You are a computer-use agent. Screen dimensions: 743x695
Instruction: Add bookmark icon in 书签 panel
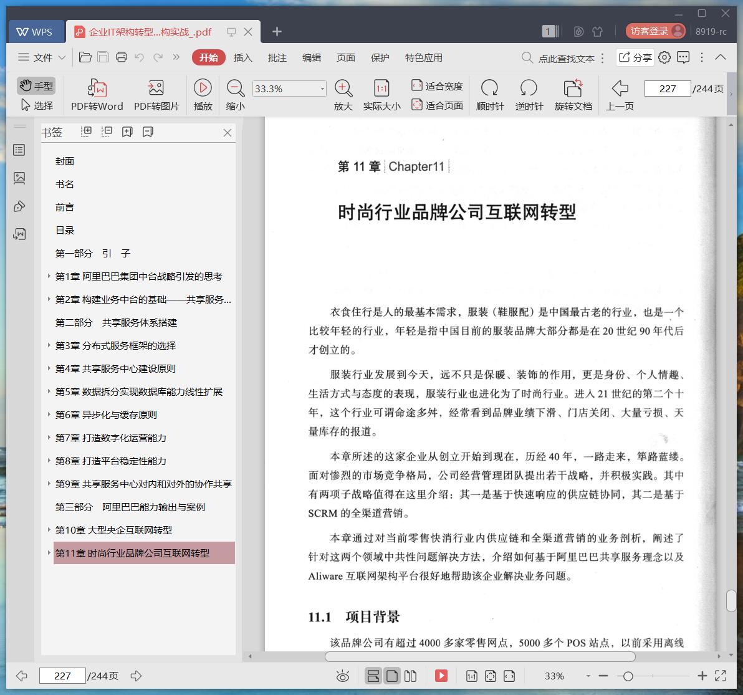[127, 132]
